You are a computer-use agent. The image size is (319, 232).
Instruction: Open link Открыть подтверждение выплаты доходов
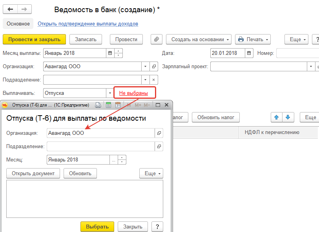[x=88, y=24]
